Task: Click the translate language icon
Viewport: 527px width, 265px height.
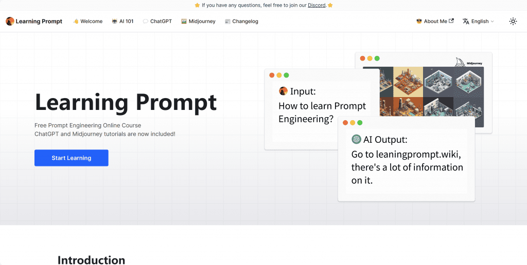Action: pos(466,21)
